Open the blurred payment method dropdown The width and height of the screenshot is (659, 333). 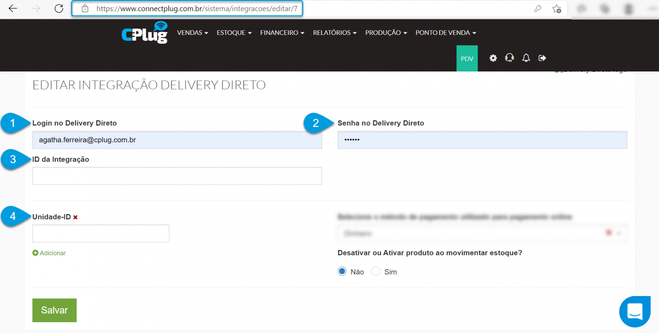482,233
